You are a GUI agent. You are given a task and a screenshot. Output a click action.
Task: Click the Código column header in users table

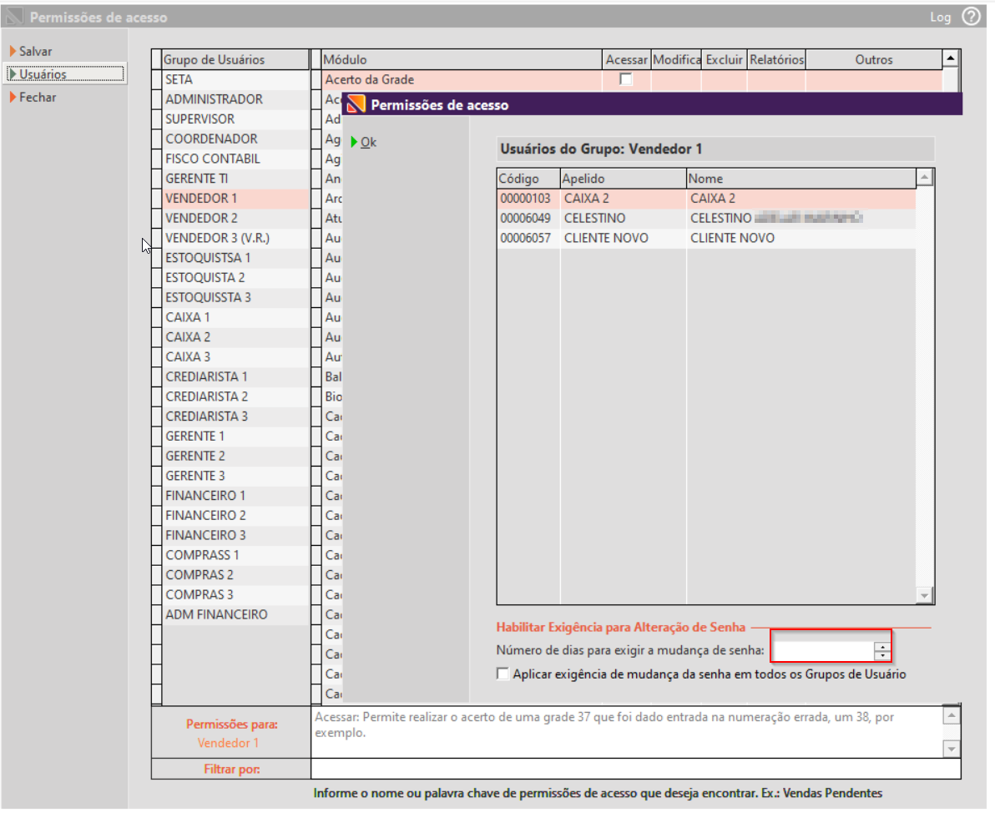coord(528,179)
